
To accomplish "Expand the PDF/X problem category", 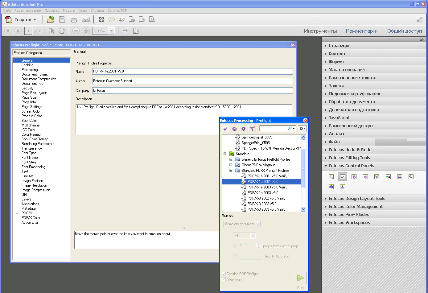I will pyautogui.click(x=17, y=213).
